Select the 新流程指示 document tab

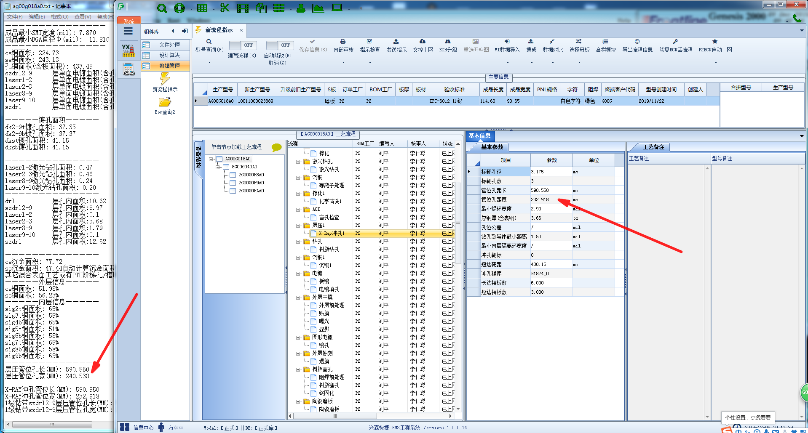tap(219, 30)
